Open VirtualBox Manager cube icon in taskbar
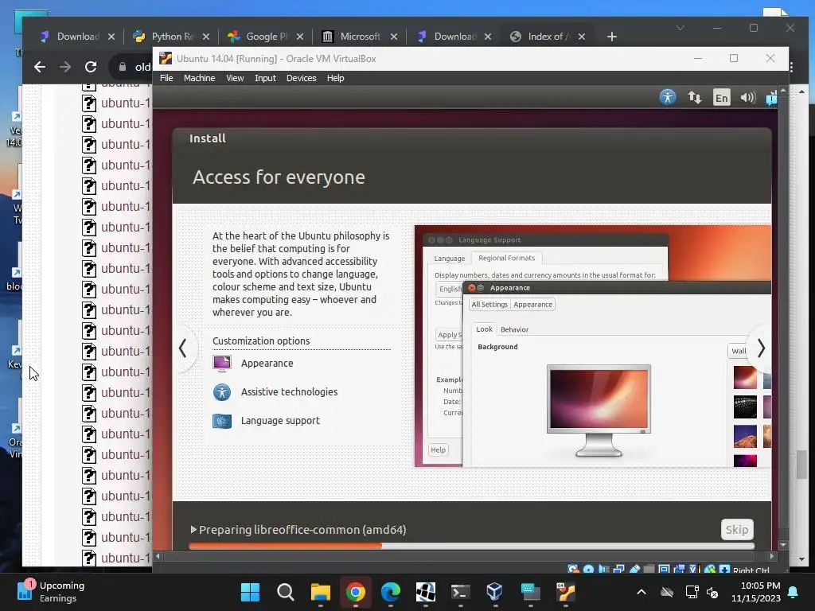 point(494,592)
